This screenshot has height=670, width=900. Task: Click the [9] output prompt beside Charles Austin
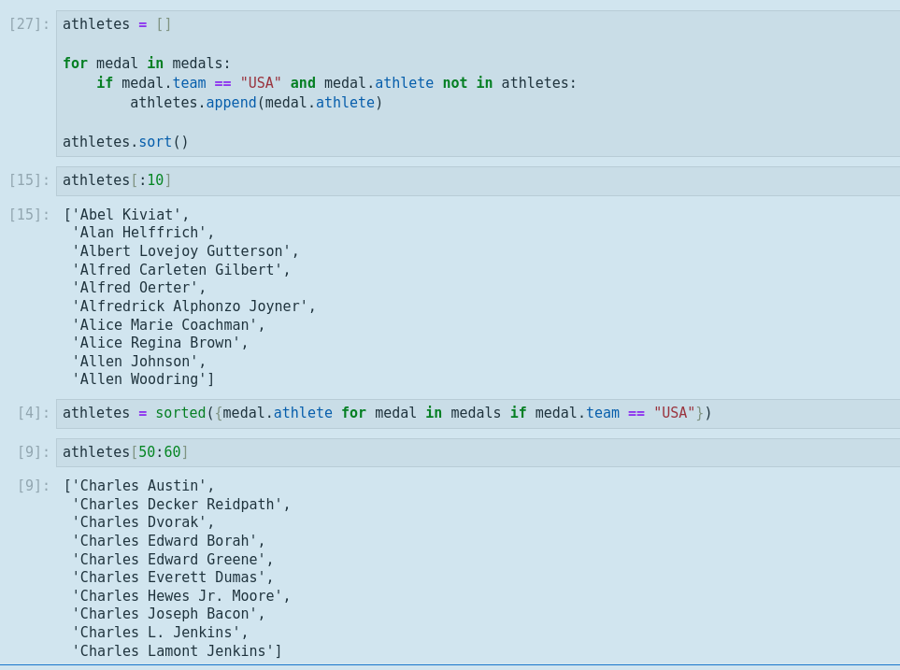click(33, 486)
